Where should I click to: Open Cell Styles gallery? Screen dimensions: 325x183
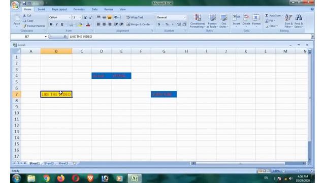point(223,21)
